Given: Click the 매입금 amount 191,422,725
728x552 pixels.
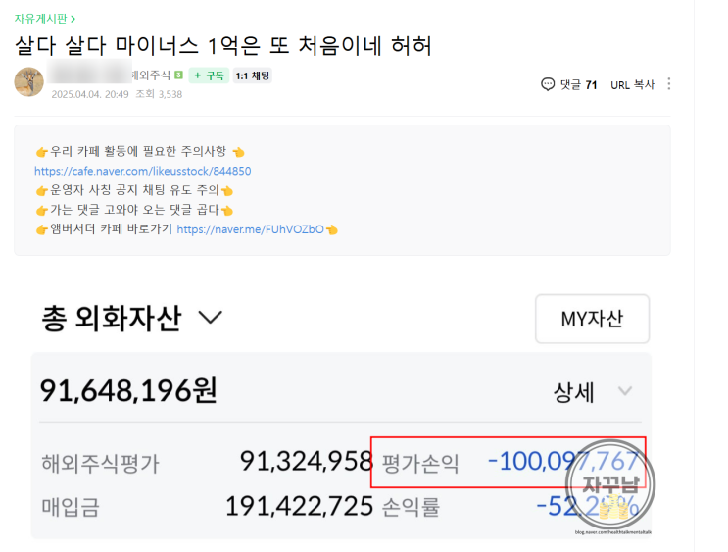Looking at the screenshot, I should (299, 506).
